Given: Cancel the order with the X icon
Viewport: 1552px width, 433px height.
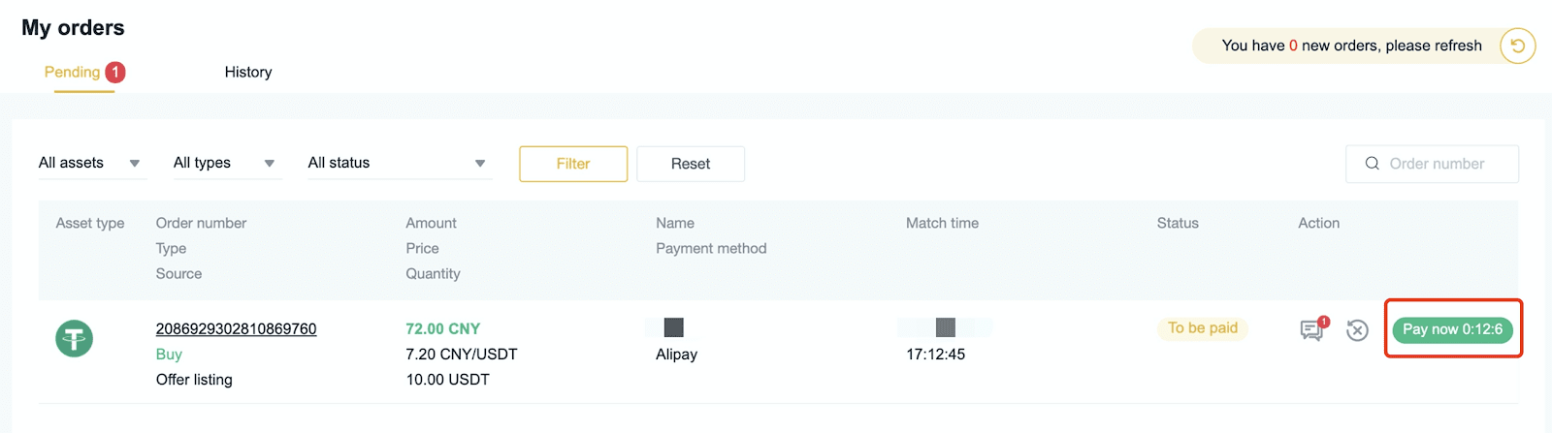Looking at the screenshot, I should [x=1357, y=330].
